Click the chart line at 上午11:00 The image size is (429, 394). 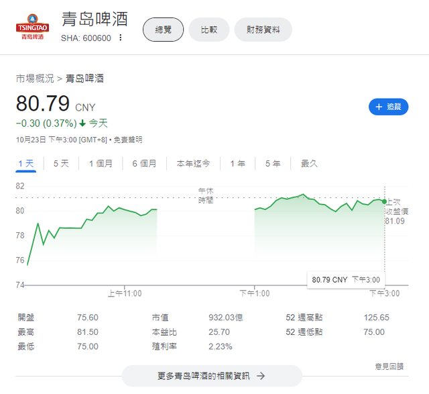click(x=125, y=210)
